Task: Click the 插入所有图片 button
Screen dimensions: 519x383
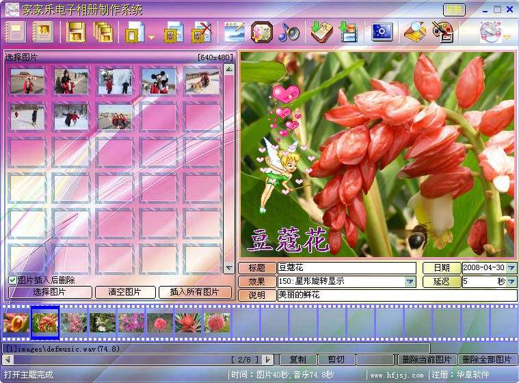Action: 195,292
